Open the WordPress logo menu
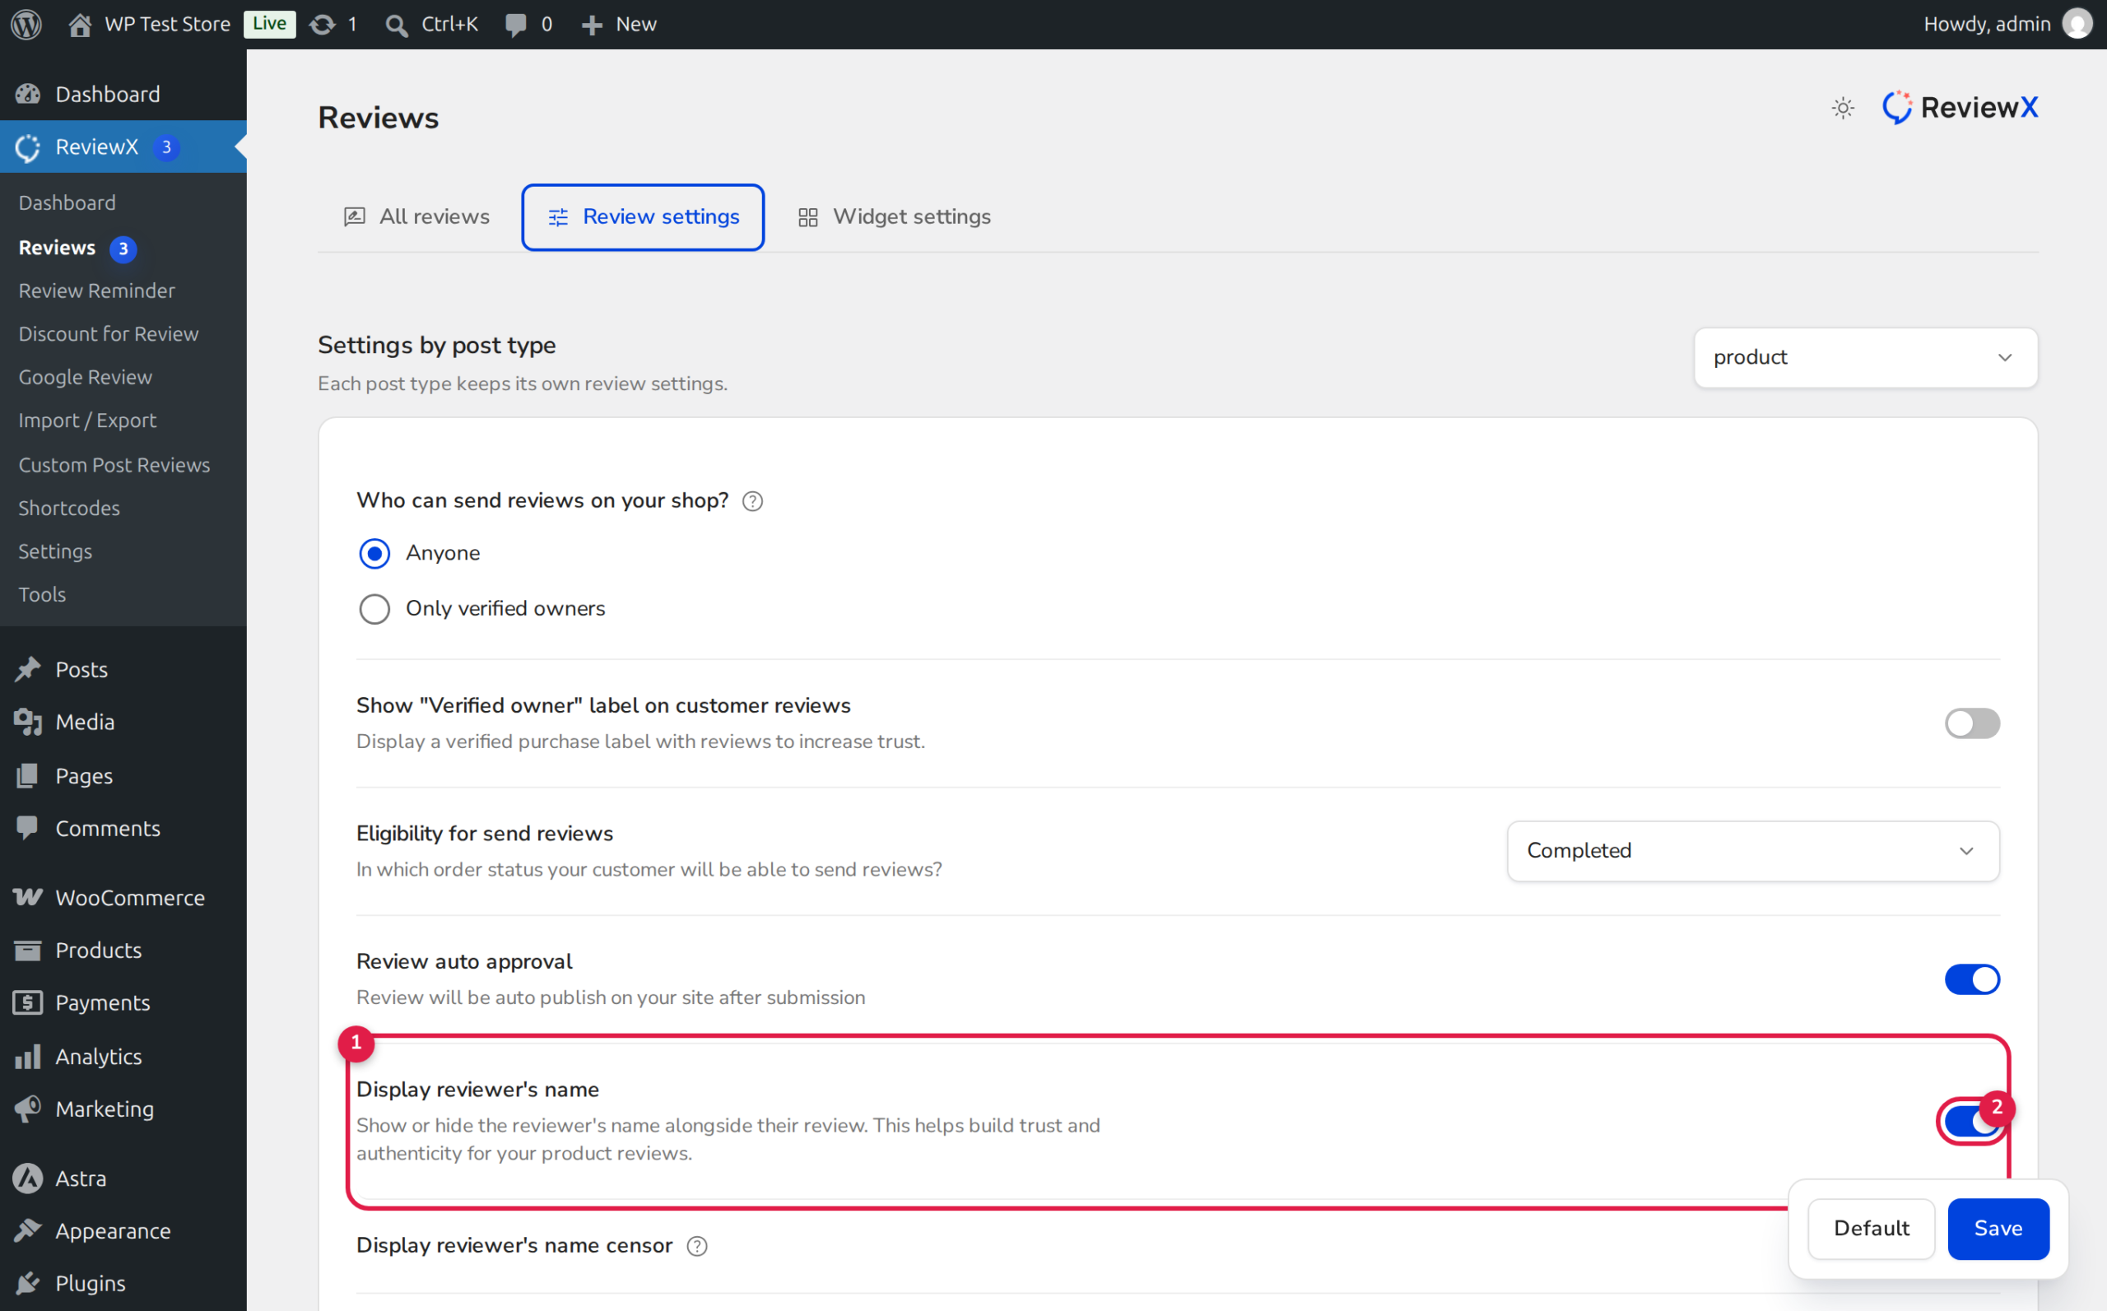 [27, 25]
